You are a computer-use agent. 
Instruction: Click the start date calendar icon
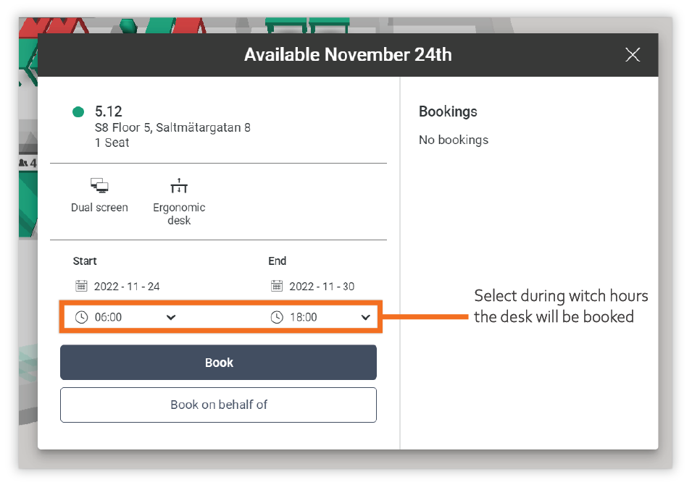tap(81, 286)
